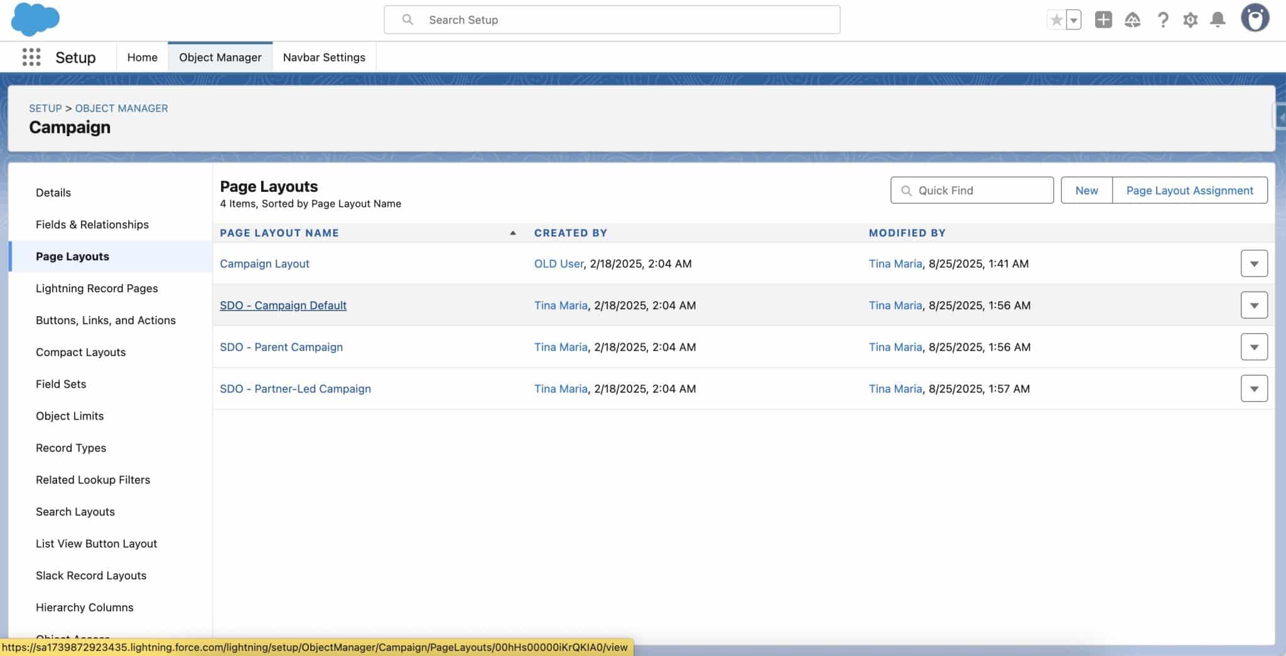Expand actions menu for SDO - Campaign Default
Viewport: 1286px width, 656px height.
(x=1254, y=305)
